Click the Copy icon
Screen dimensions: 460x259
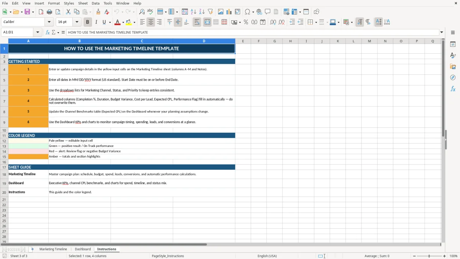[x=77, y=12]
